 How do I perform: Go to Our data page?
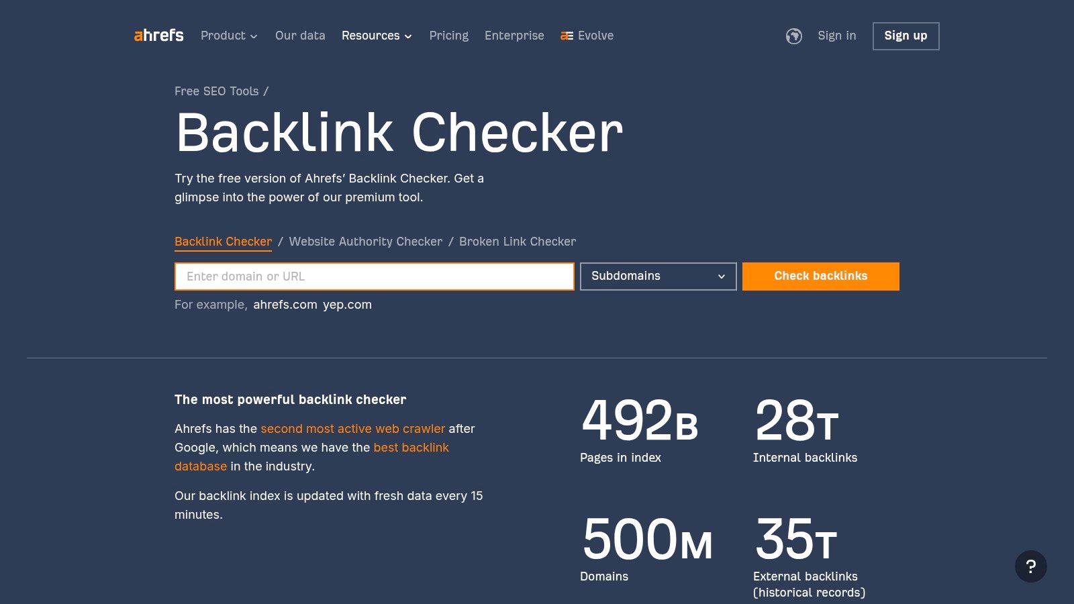coord(300,36)
